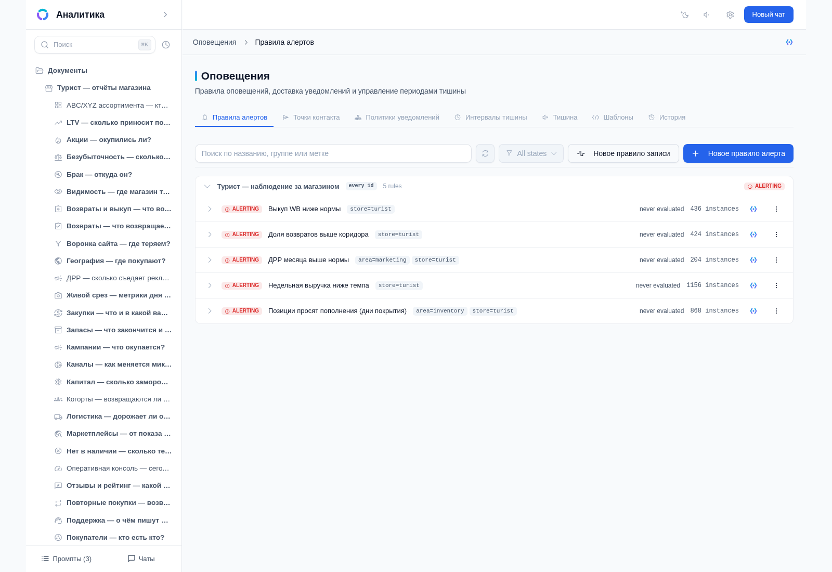The width and height of the screenshot is (832, 572).
Task: Focus the sidebar Поиск field
Action: [95, 45]
